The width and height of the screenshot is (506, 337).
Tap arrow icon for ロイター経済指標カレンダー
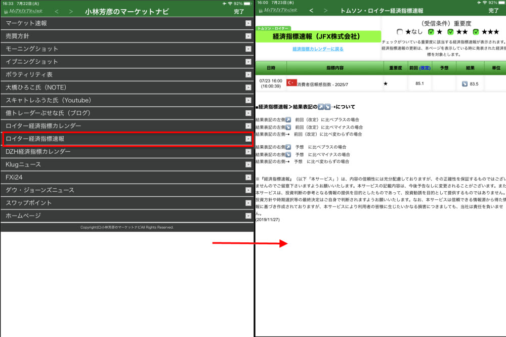tap(248, 126)
